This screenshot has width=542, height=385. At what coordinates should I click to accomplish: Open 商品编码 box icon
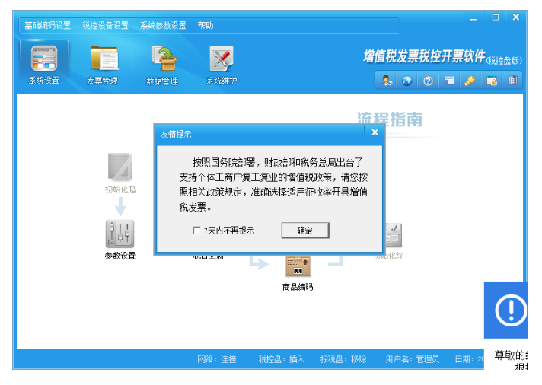[297, 266]
